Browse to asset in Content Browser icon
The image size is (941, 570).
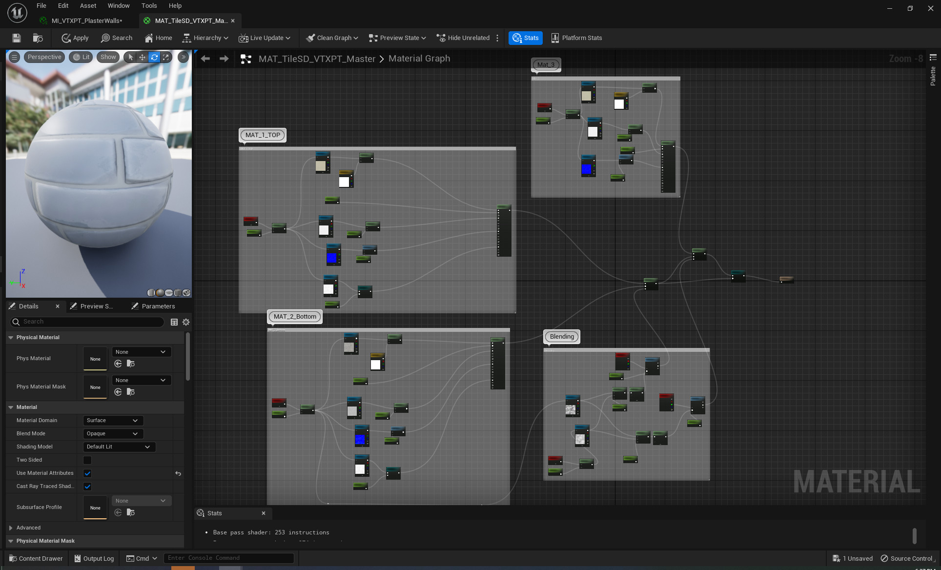[x=38, y=38]
